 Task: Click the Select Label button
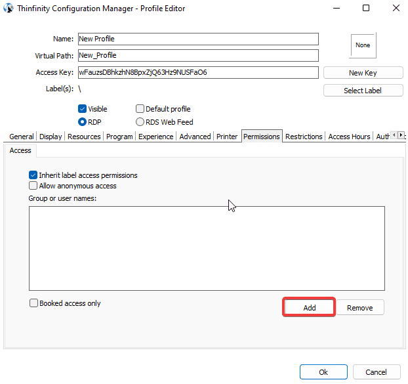(363, 91)
